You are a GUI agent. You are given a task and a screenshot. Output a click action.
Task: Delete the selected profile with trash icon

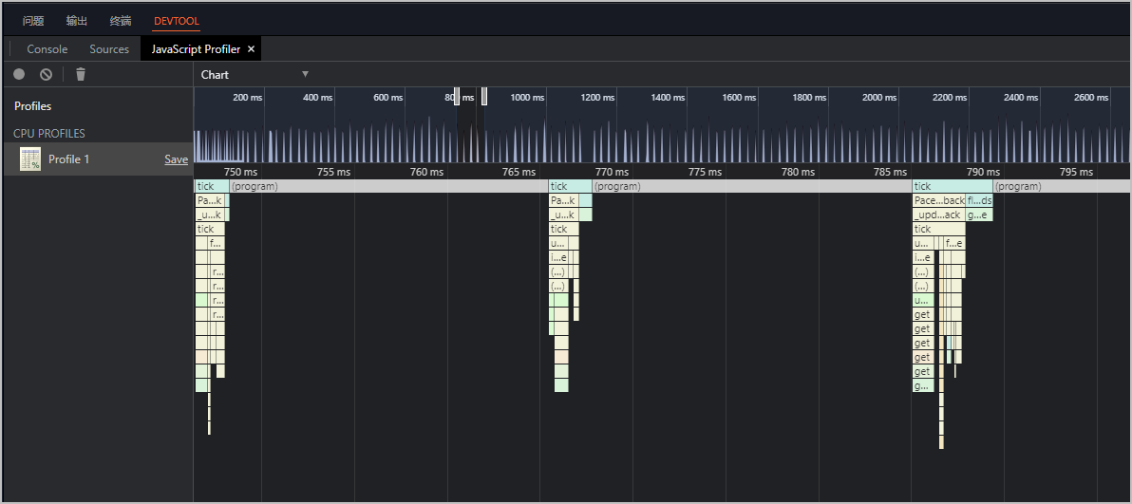pyautogui.click(x=81, y=74)
